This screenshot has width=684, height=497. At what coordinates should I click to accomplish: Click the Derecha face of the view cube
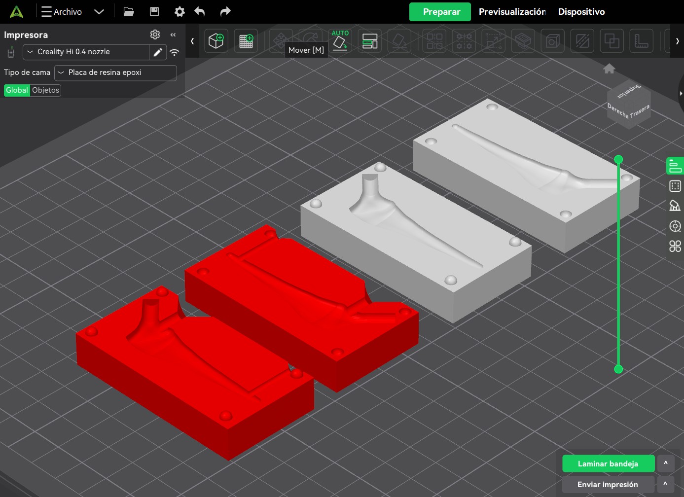pos(618,112)
